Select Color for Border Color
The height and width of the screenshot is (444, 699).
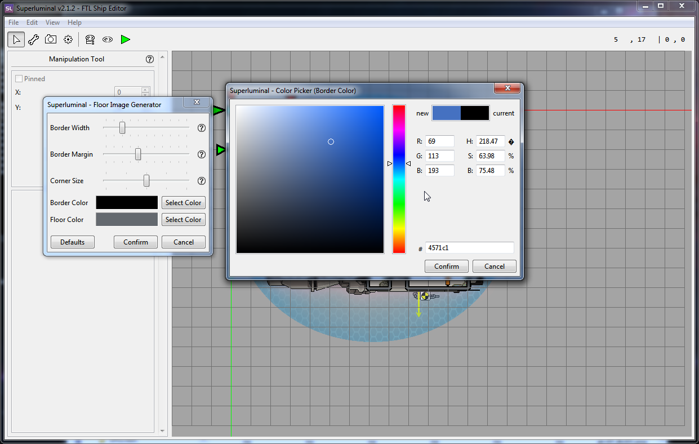pyautogui.click(x=184, y=203)
